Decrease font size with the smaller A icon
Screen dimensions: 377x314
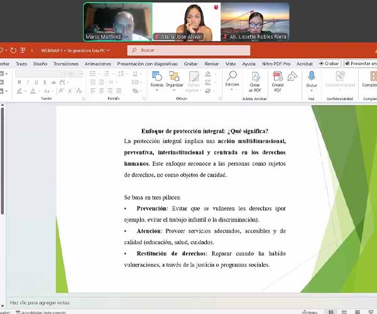click(x=70, y=91)
